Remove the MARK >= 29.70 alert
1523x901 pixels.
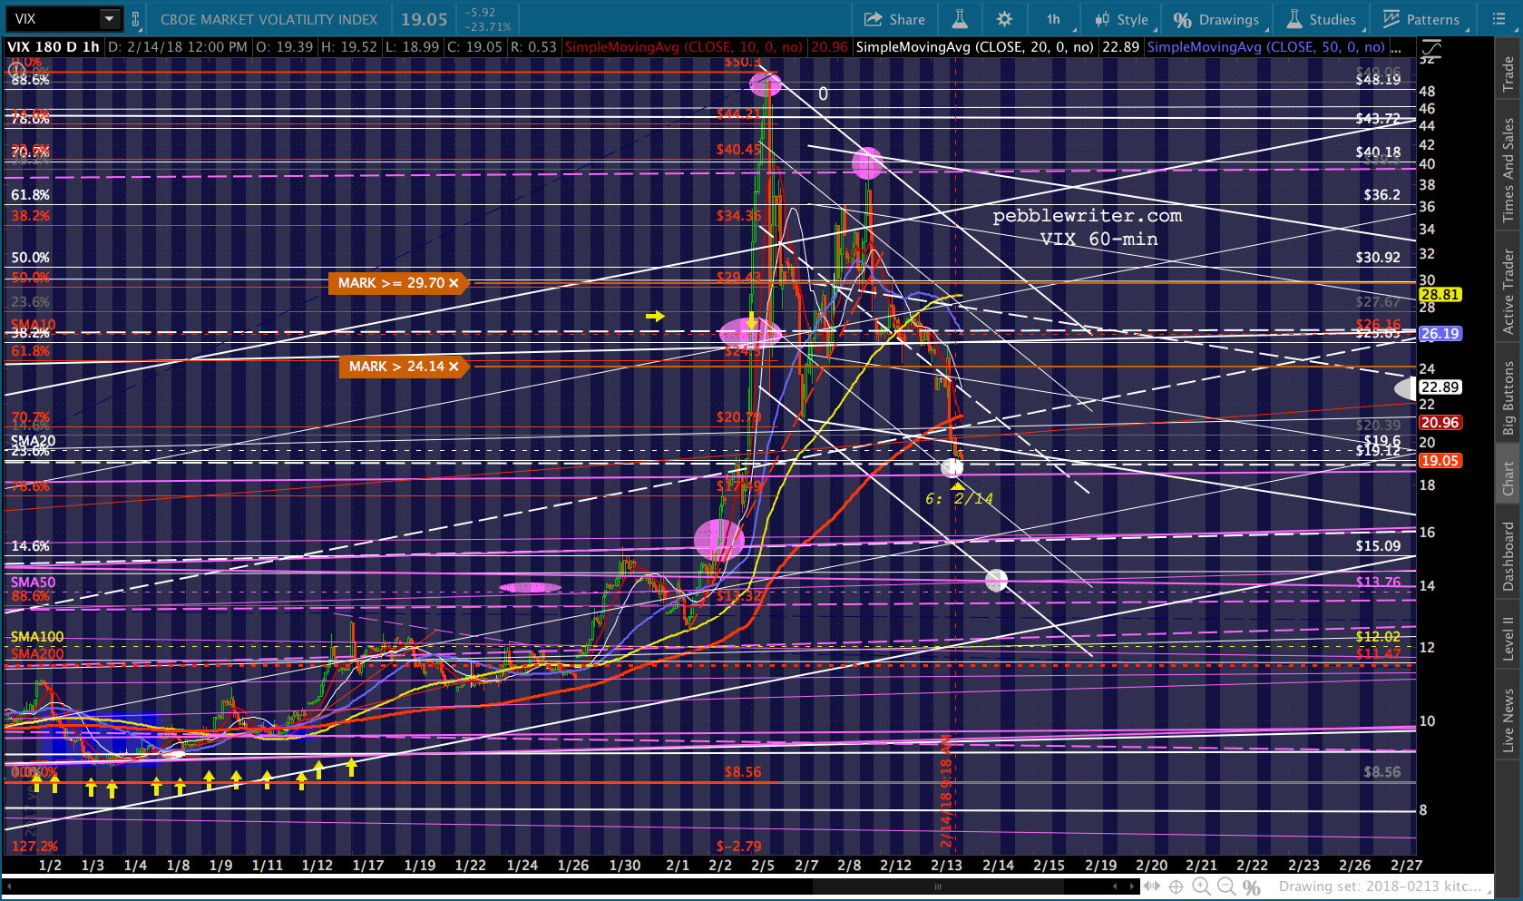(454, 283)
